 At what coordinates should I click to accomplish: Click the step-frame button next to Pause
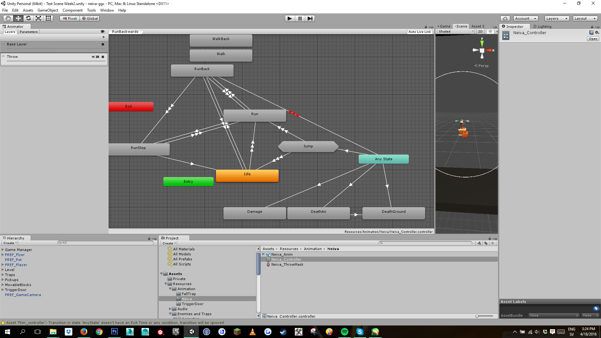point(310,18)
